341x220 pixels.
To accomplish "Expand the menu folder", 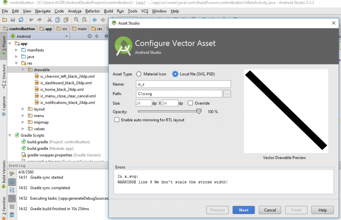I will 23,116.
